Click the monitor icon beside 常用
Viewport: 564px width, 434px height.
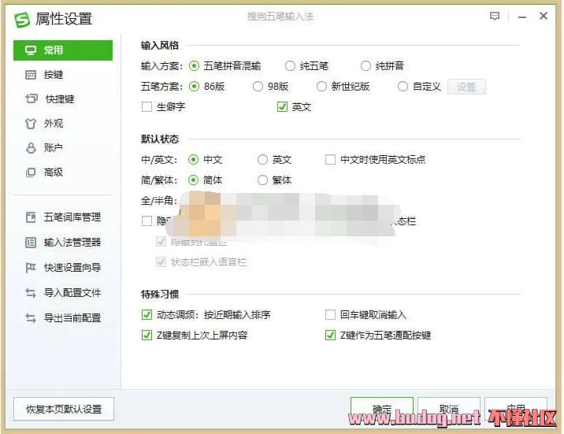point(31,50)
